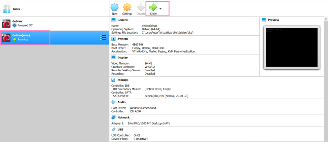Open the debian(elsa) machine tools list menu icon

(x=103, y=38)
